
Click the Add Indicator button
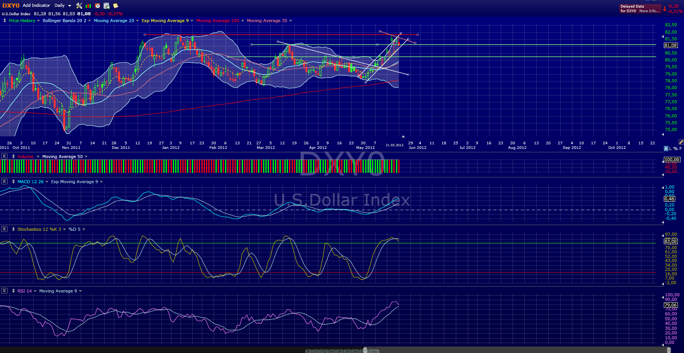point(37,5)
